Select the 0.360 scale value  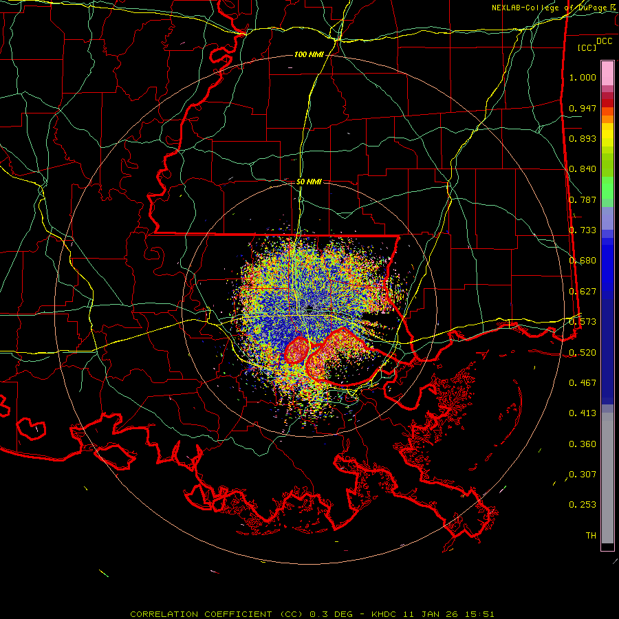tap(583, 444)
